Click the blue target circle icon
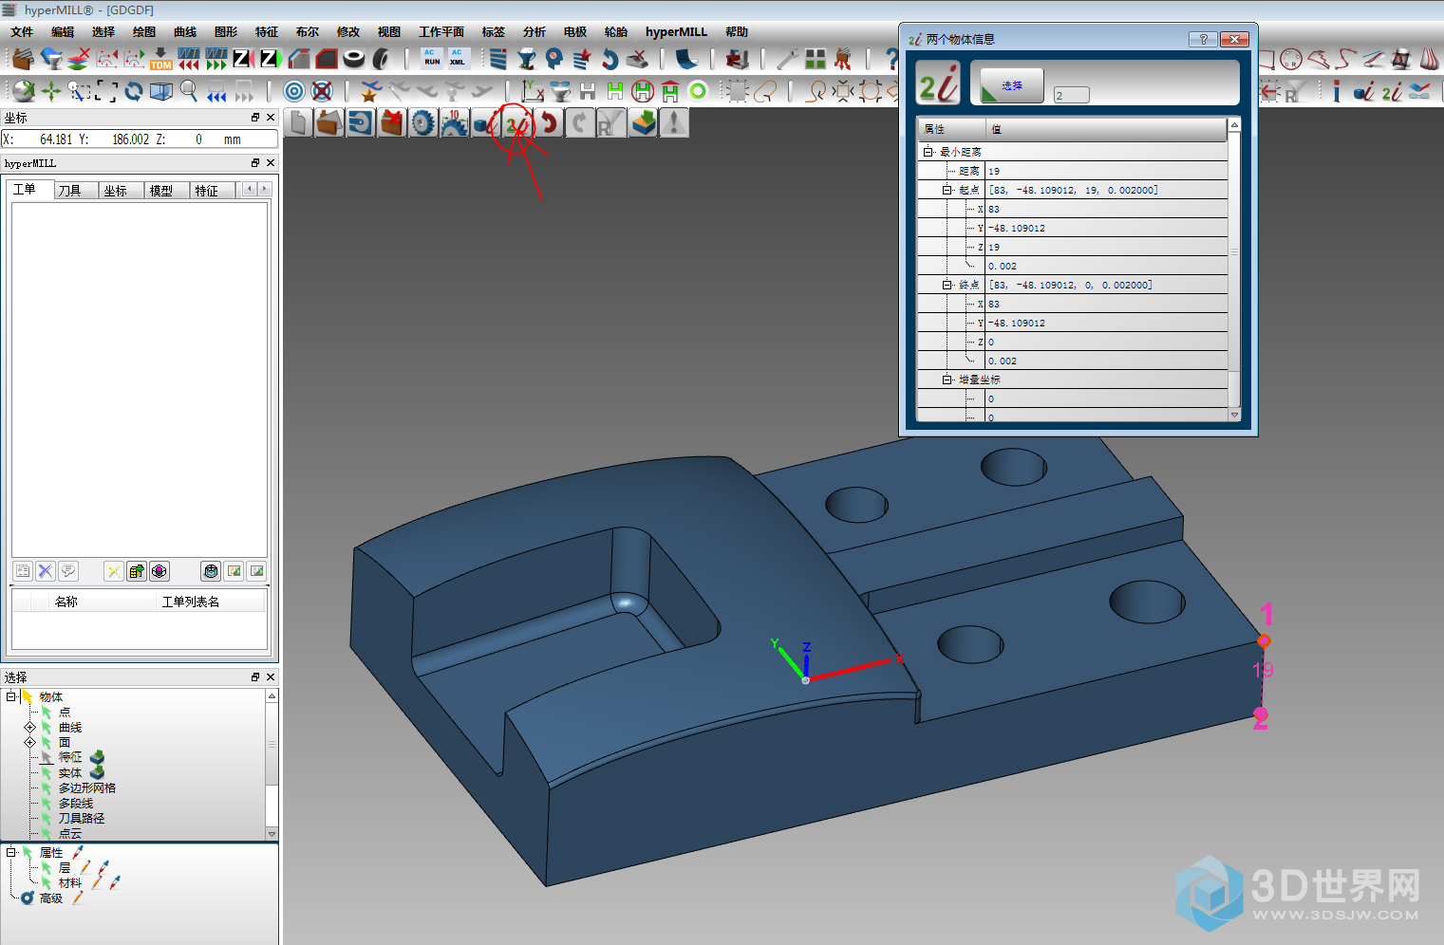Image resolution: width=1444 pixels, height=945 pixels. click(x=294, y=91)
